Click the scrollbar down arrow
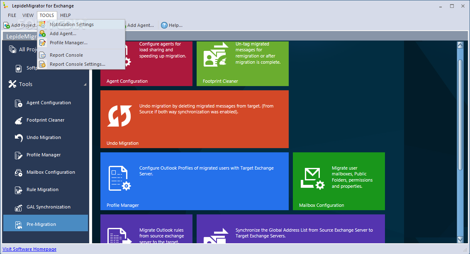 point(460,240)
